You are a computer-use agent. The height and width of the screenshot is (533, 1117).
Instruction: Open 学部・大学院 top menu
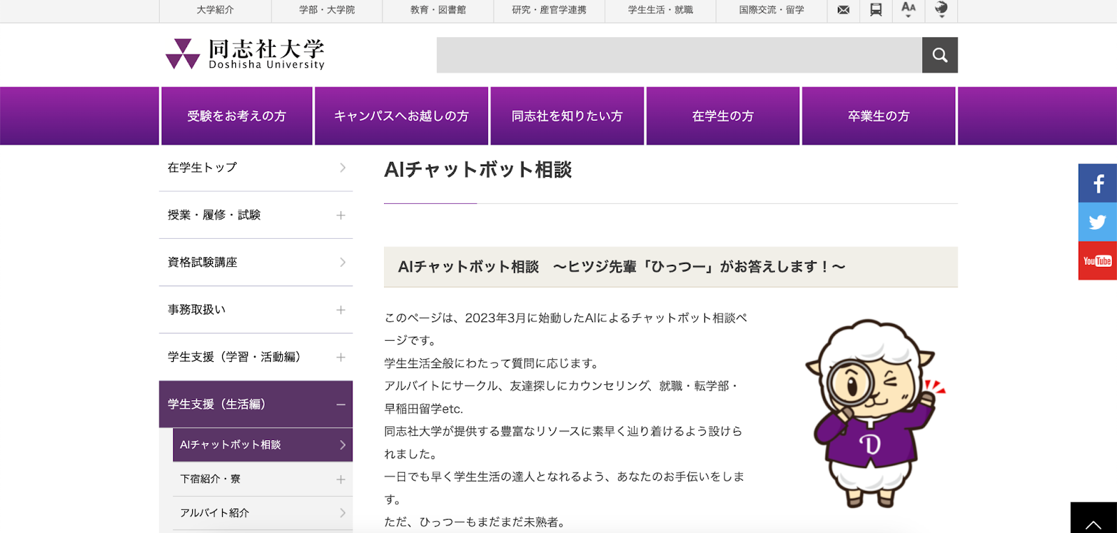coord(327,10)
